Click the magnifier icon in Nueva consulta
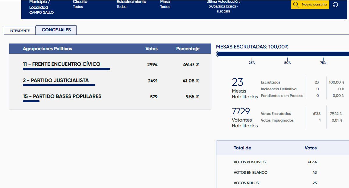 (x=296, y=5)
